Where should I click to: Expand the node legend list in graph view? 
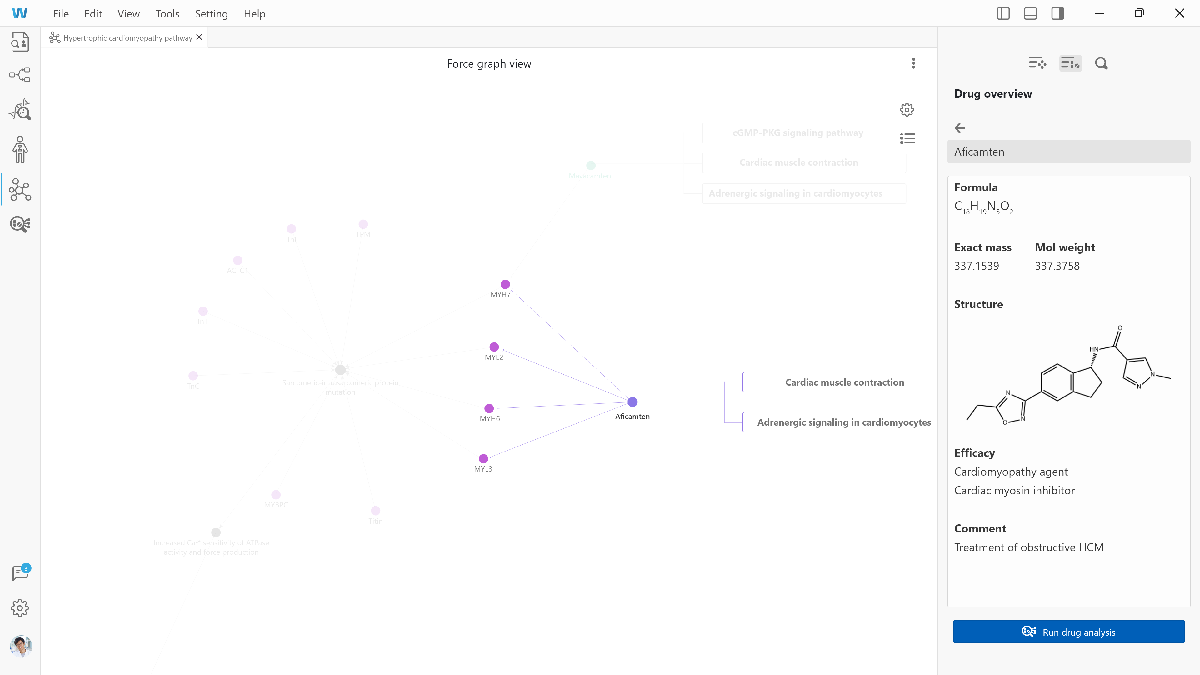pyautogui.click(x=907, y=138)
